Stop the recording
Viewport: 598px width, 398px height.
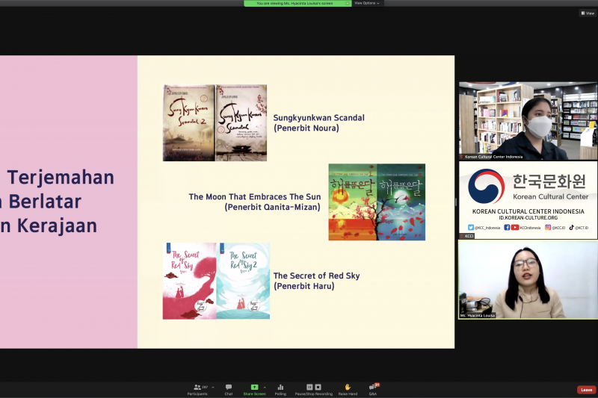318,387
